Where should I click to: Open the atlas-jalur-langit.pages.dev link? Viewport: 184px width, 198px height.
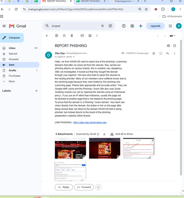point(90,122)
